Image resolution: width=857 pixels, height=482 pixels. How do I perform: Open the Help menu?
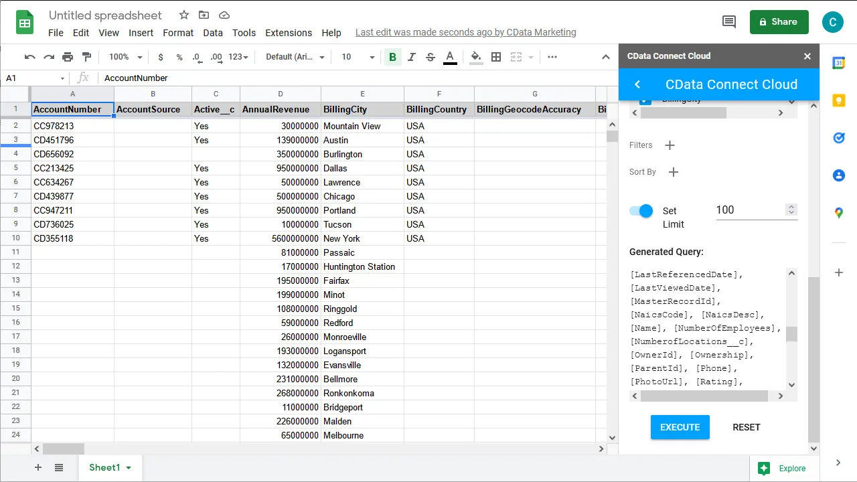click(331, 32)
